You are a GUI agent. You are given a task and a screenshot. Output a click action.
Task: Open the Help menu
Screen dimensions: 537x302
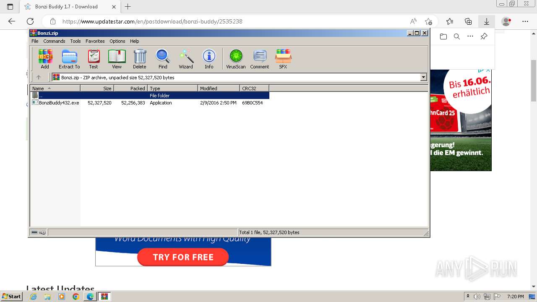(134, 41)
